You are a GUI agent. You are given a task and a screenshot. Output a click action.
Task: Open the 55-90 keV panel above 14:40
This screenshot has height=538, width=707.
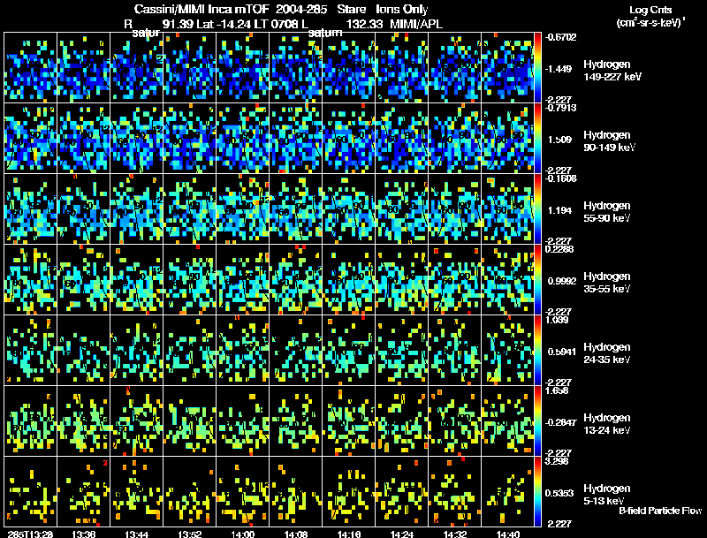pyautogui.click(x=507, y=208)
